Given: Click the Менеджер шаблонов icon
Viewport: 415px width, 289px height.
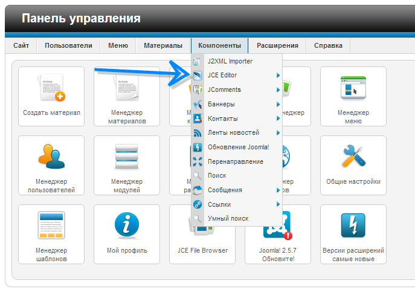Looking at the screenshot, I should 51,226.
